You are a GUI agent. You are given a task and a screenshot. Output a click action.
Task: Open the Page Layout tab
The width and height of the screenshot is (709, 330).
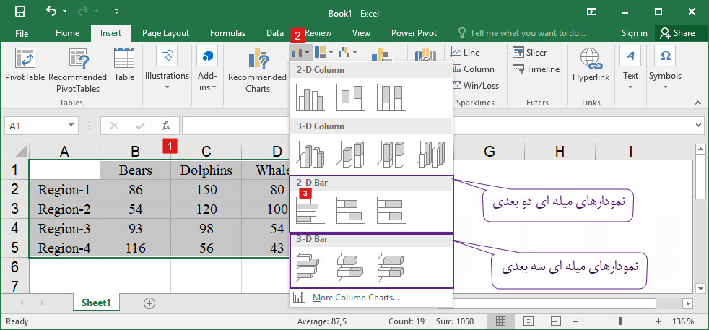[x=165, y=33]
